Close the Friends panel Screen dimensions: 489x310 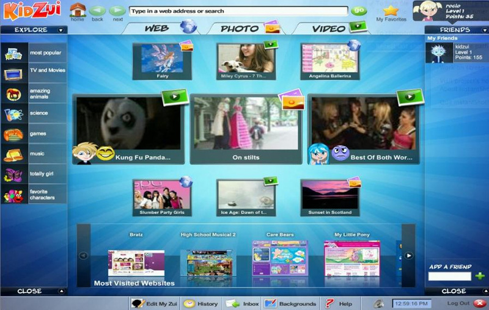pos(457,291)
